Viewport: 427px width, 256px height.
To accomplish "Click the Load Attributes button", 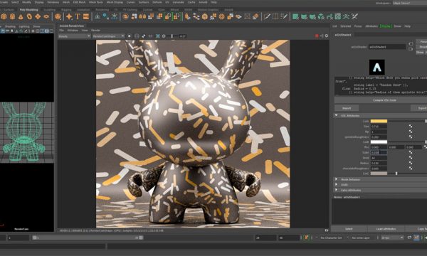I will pyautogui.click(x=386, y=229).
